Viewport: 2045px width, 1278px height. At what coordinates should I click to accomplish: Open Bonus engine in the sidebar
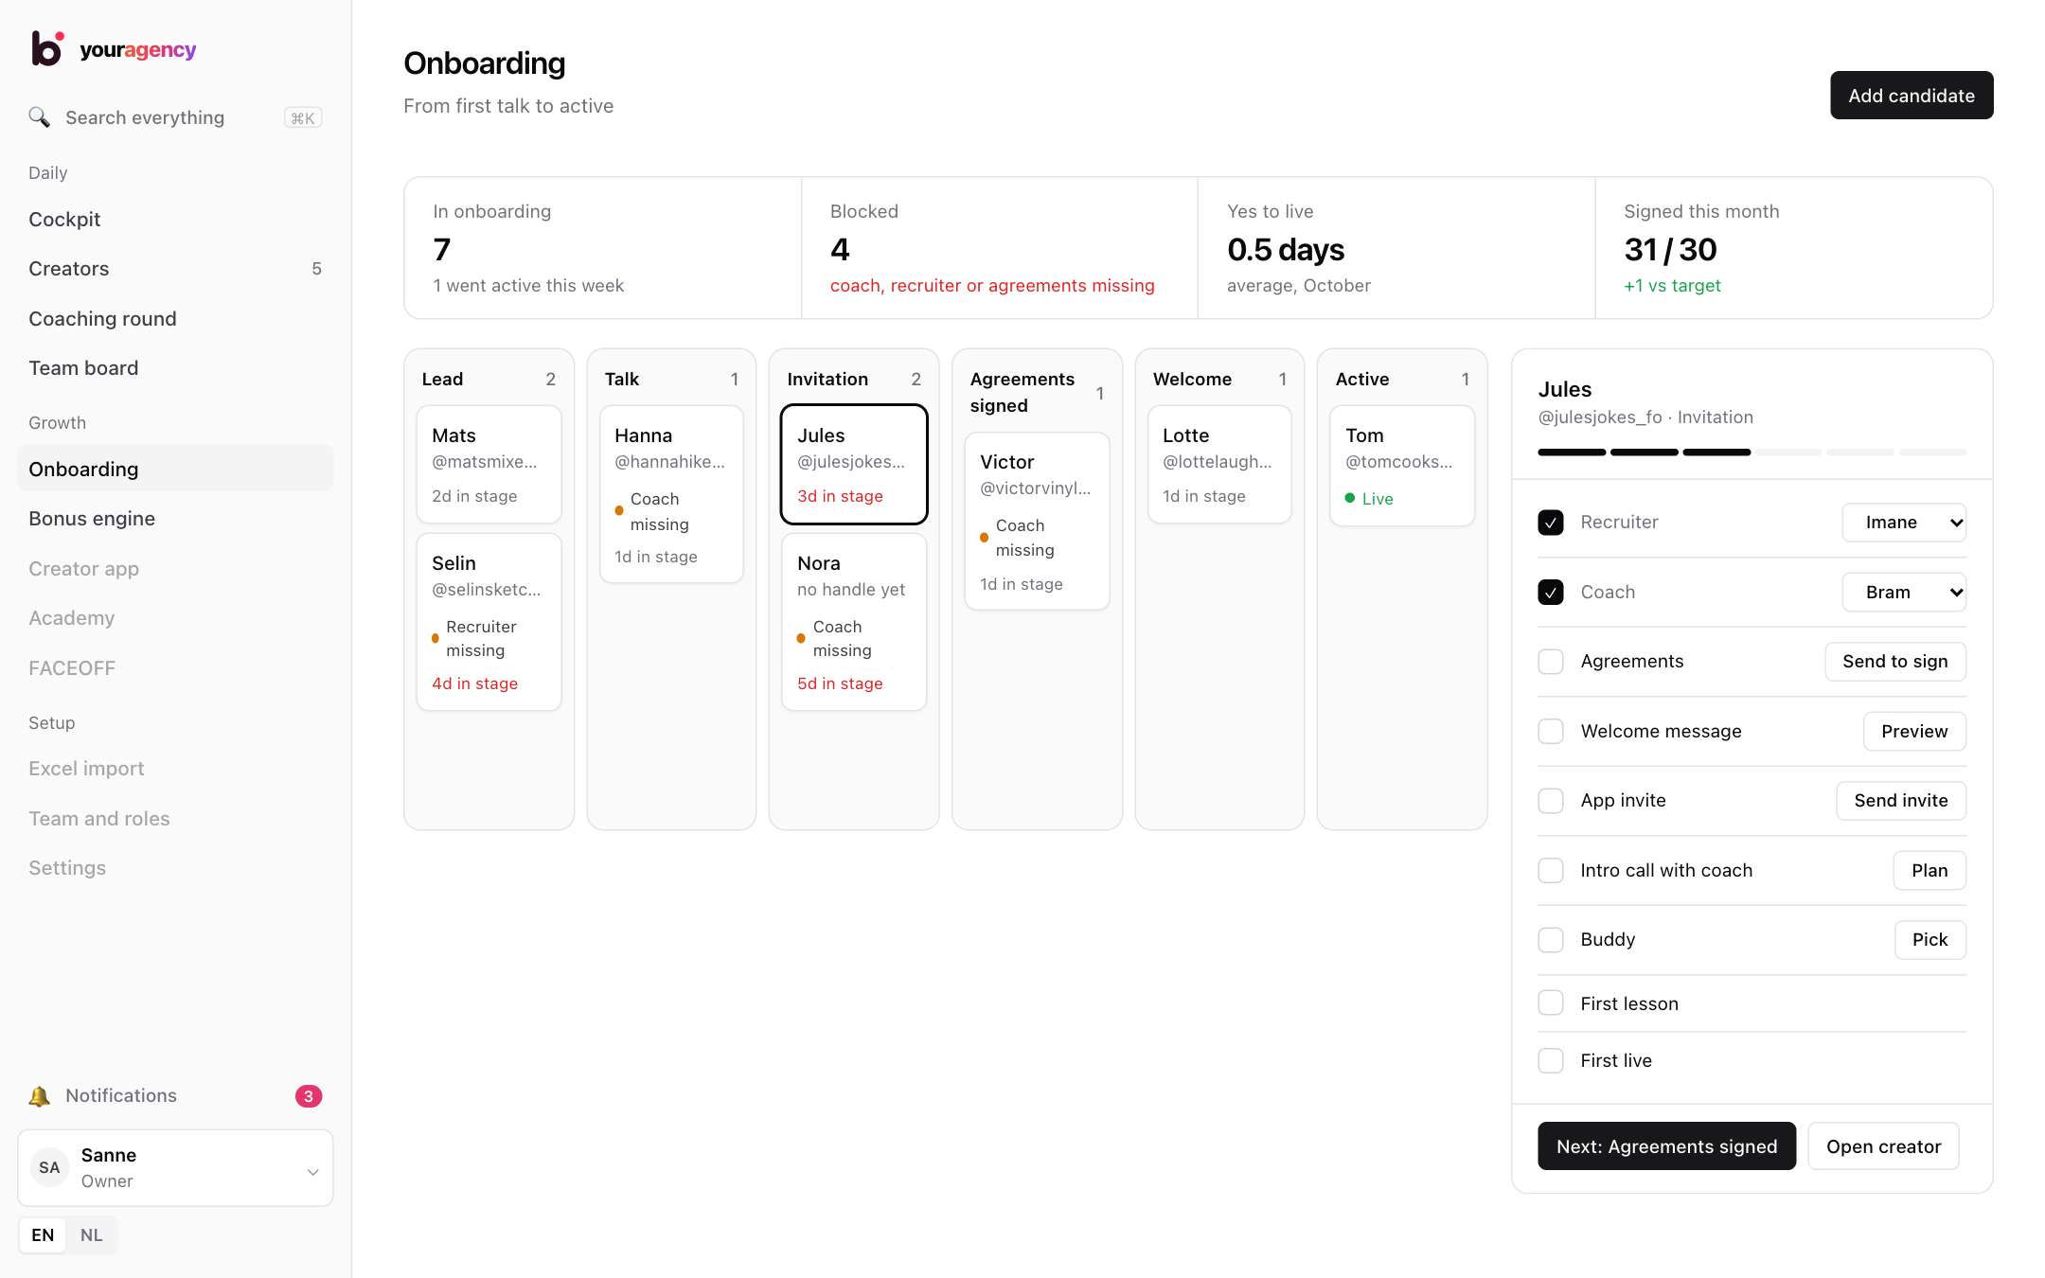point(175,519)
